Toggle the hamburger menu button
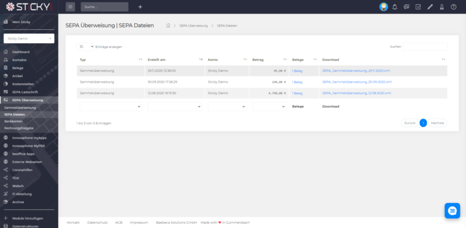The image size is (466, 228). click(x=70, y=7)
